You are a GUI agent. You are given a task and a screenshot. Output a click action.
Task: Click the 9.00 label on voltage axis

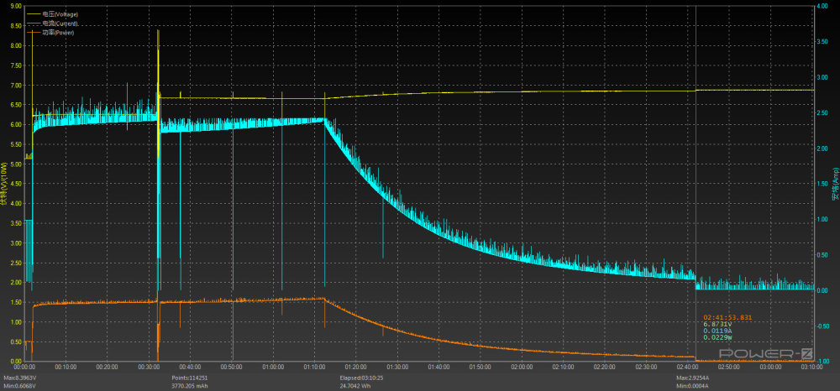tap(16, 7)
